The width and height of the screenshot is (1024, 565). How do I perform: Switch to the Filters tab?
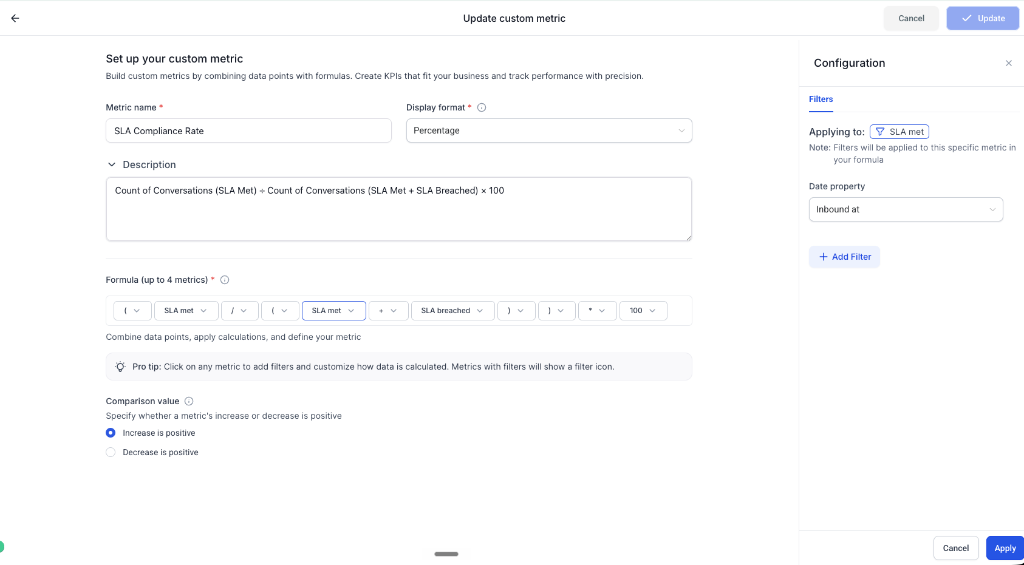tap(821, 100)
